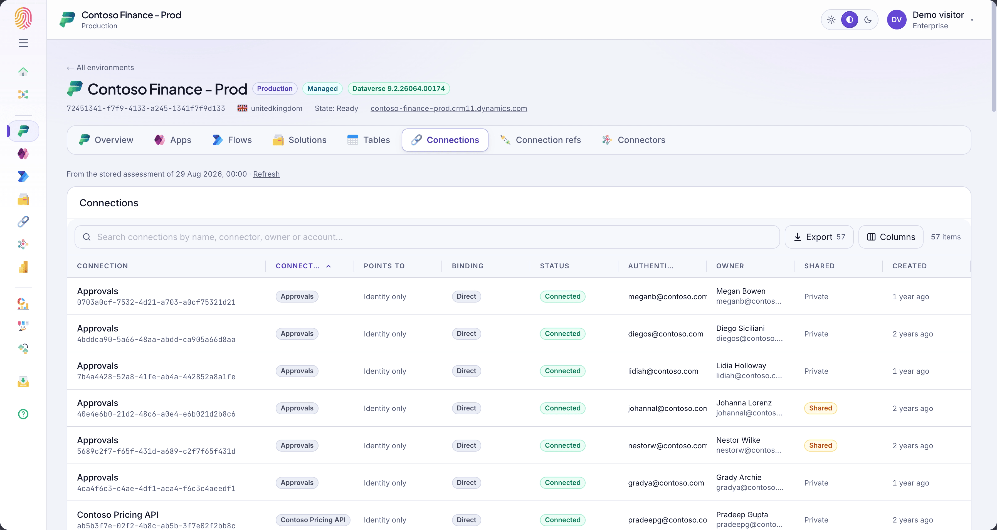Open the connectors graph icon in the sidebar

coord(23,244)
